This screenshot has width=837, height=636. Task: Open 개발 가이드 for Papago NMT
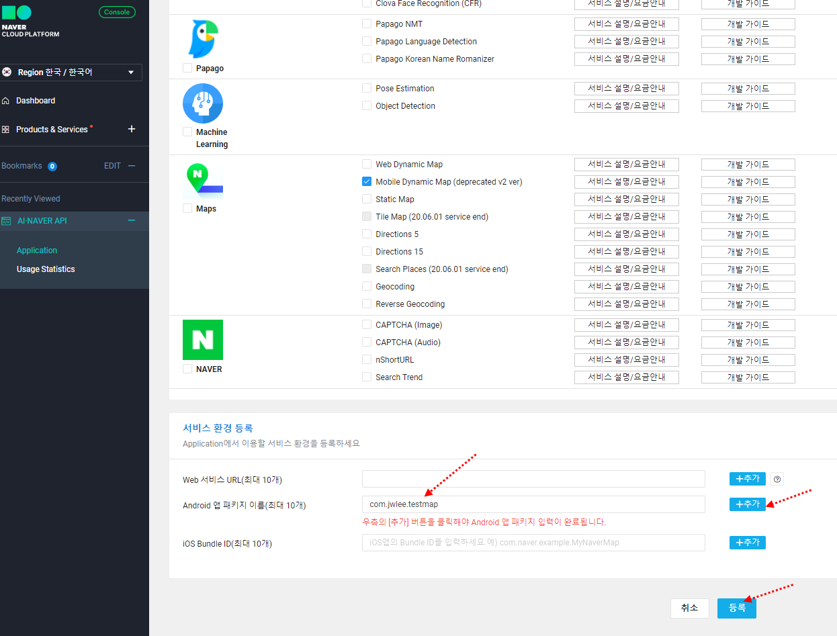pos(748,24)
